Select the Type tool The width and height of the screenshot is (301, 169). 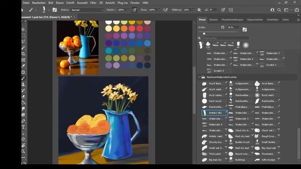(23, 127)
